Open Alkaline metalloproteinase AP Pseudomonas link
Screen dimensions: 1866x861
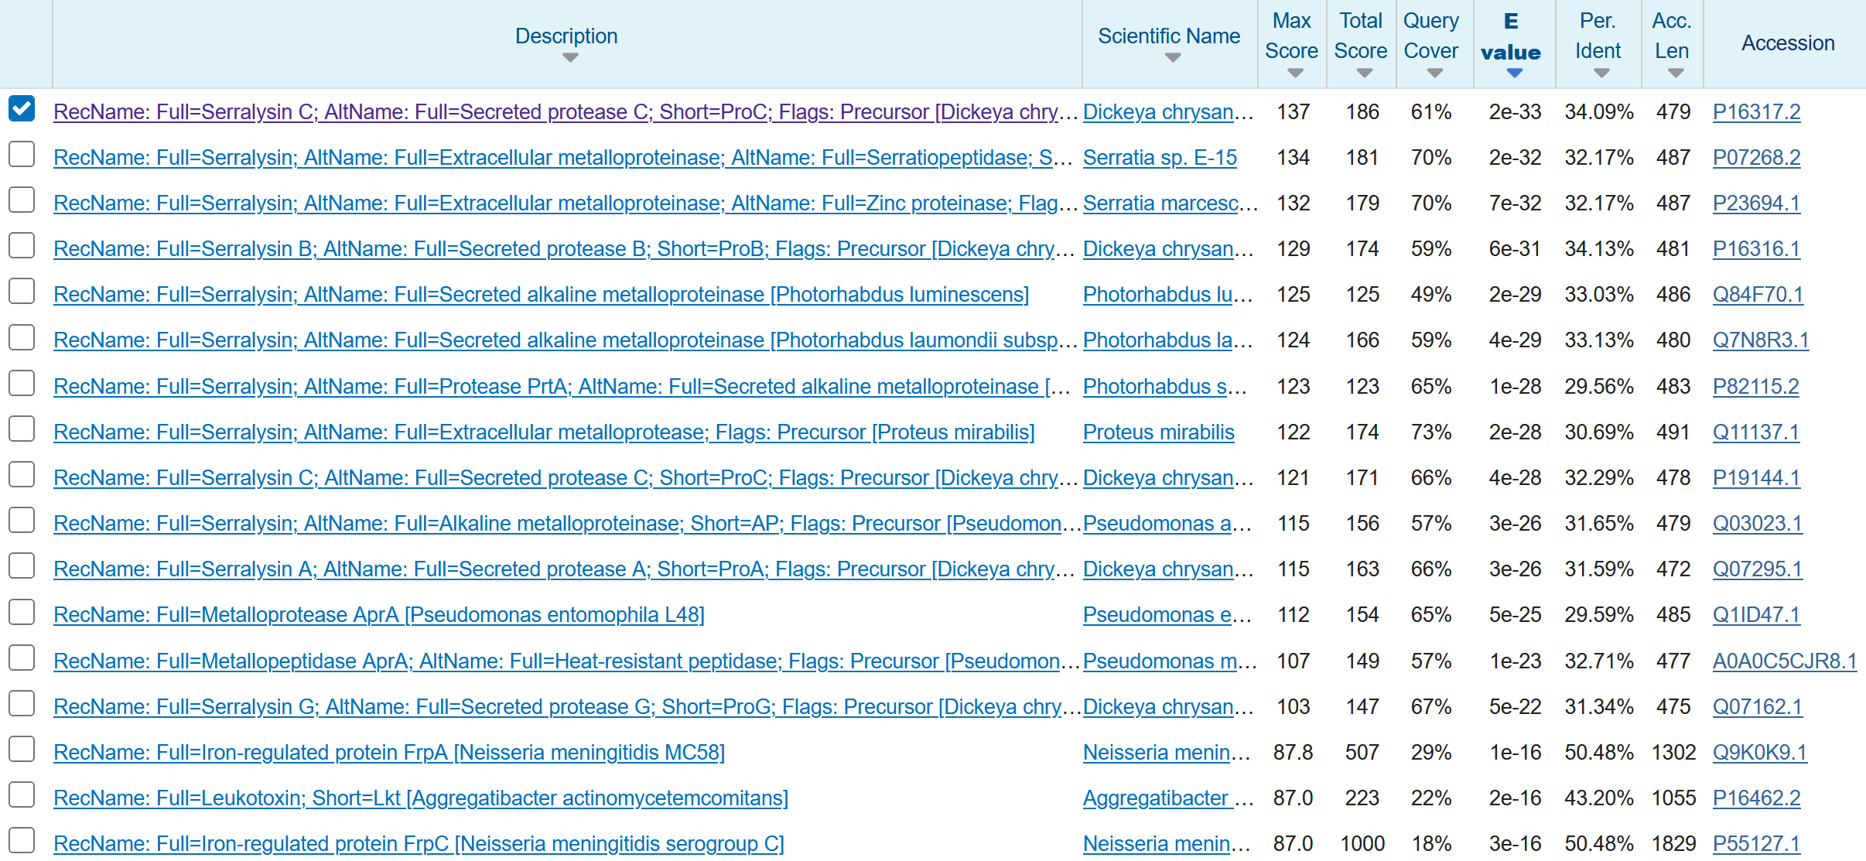pyautogui.click(x=566, y=524)
